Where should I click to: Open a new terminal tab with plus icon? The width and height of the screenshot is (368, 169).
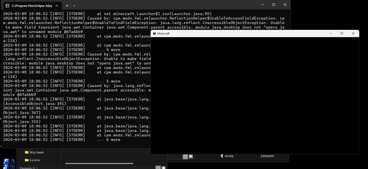pyautogui.click(x=67, y=6)
